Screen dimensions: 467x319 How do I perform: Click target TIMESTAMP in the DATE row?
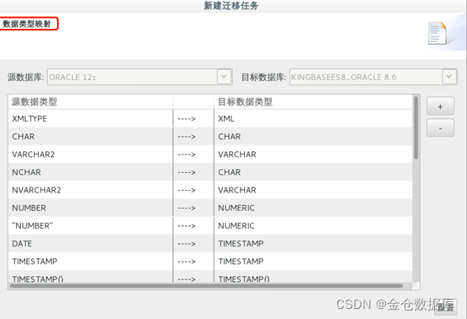click(313, 243)
